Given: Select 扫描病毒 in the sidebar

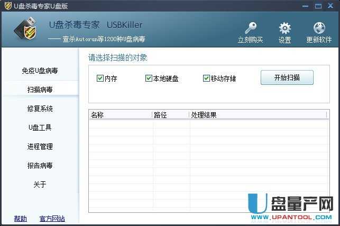Looking at the screenshot, I should (40, 90).
